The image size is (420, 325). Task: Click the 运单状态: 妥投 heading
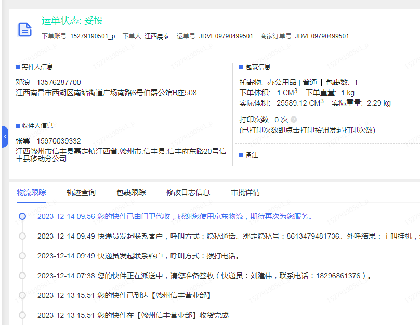[72, 21]
